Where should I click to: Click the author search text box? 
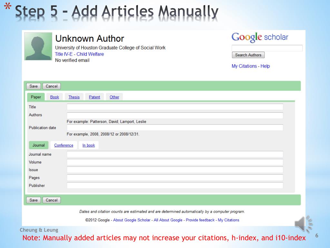(267, 48)
